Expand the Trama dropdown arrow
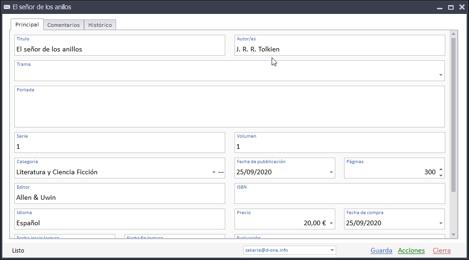 pos(440,75)
